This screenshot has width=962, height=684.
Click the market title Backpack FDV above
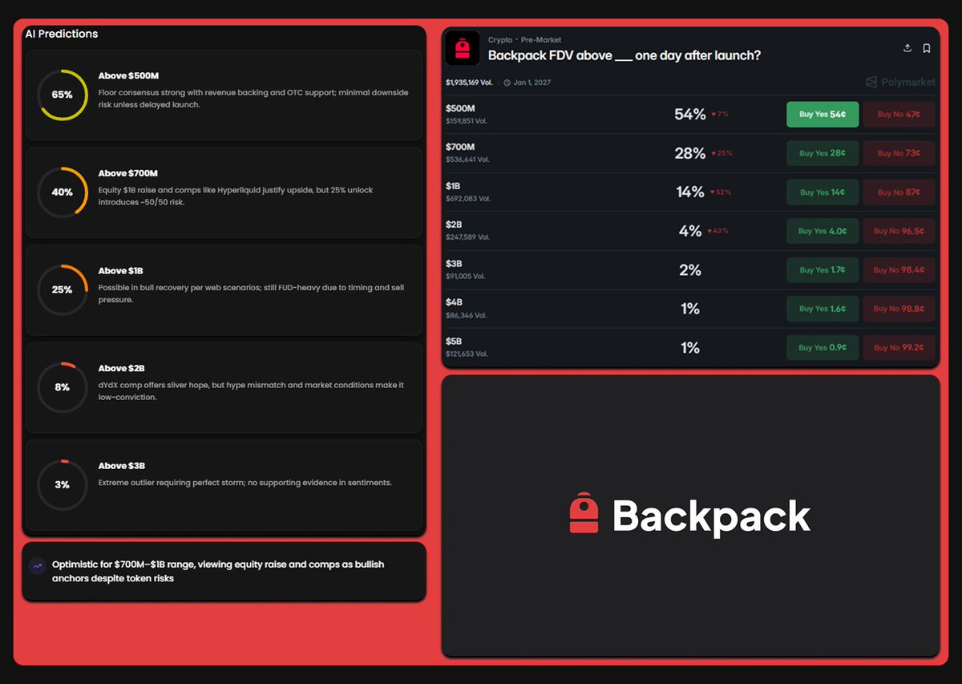[624, 56]
